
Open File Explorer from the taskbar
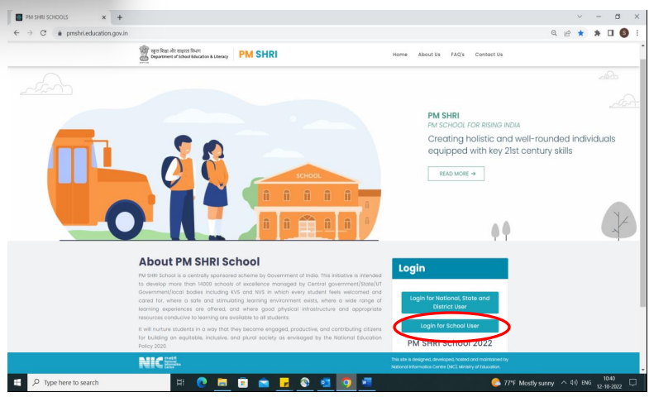[x=222, y=382]
